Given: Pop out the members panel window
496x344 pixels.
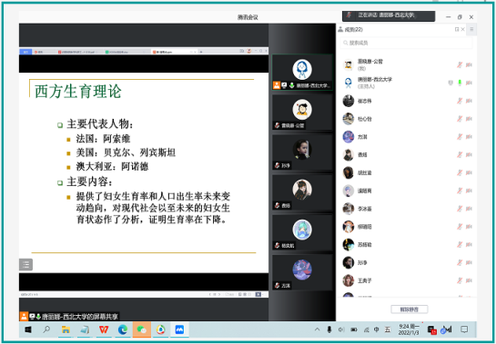Looking at the screenshot, I should click(457, 29).
